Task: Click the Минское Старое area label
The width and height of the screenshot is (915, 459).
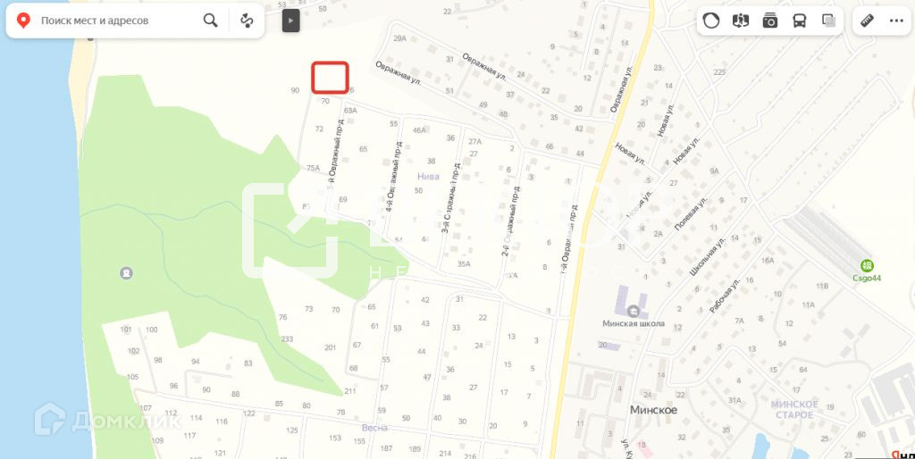Action: pyautogui.click(x=794, y=409)
